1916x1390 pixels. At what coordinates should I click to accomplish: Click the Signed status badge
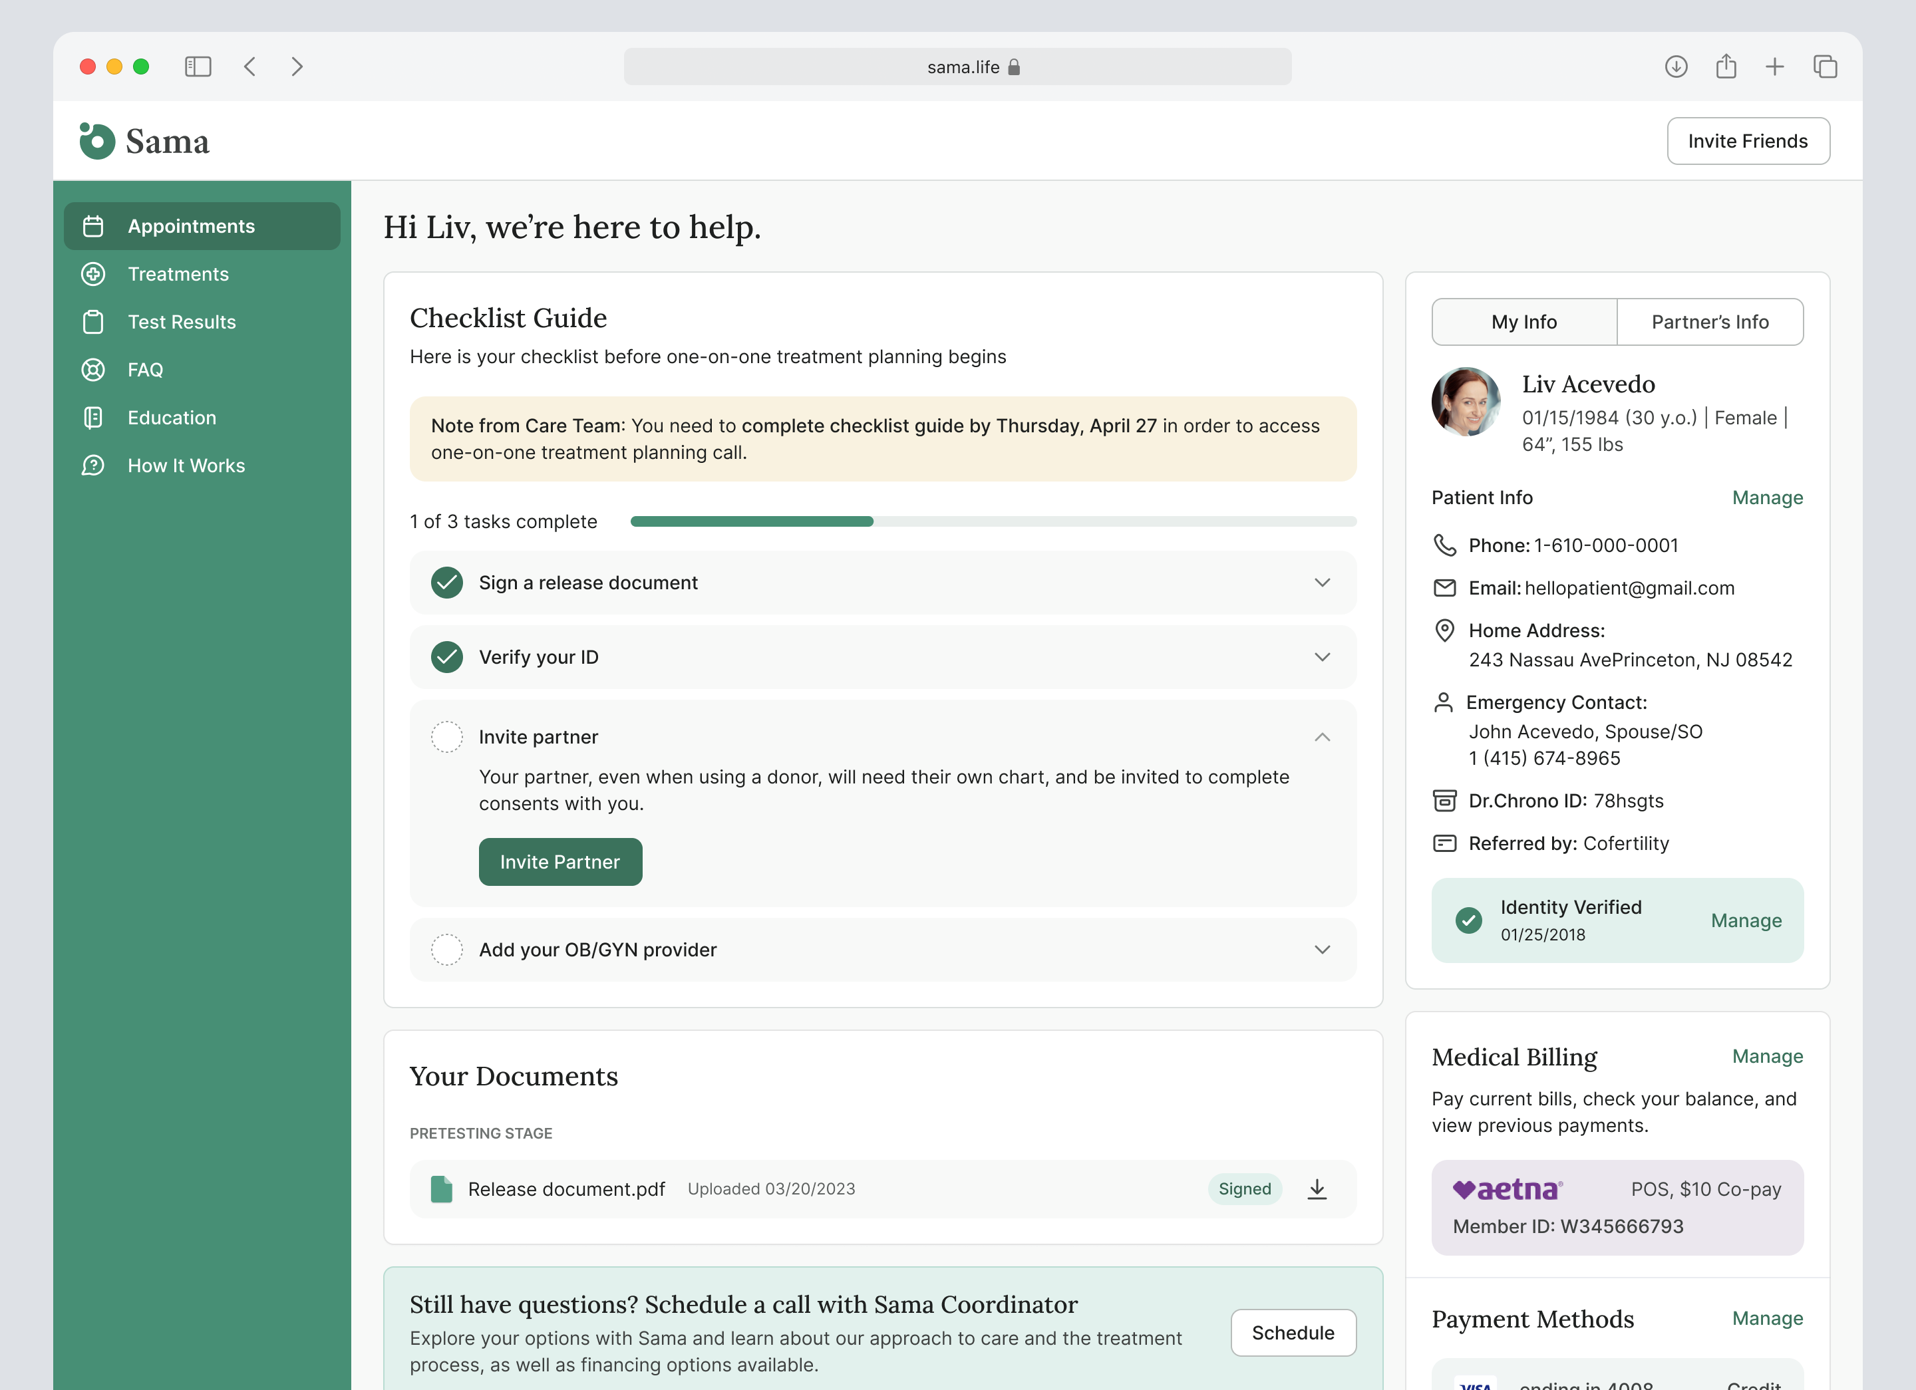pyautogui.click(x=1244, y=1189)
